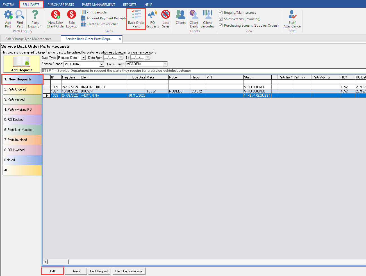Select the BROWN client row
366x276 pixels.
tap(204, 91)
